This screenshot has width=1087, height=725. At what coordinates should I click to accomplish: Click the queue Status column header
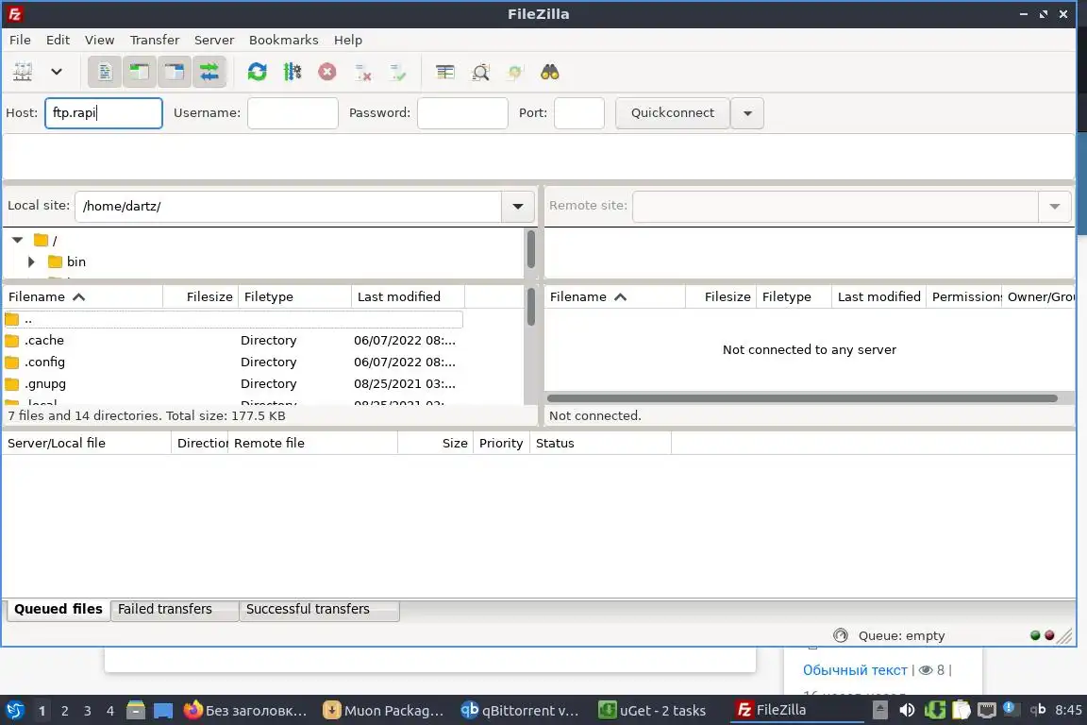(x=600, y=444)
